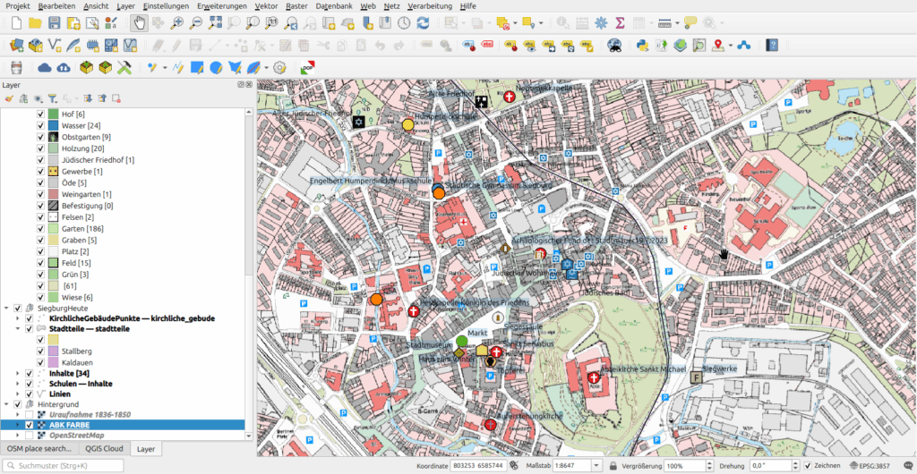917x474 pixels.
Task: Collapse the SiegburgHeute group
Action: (6, 308)
